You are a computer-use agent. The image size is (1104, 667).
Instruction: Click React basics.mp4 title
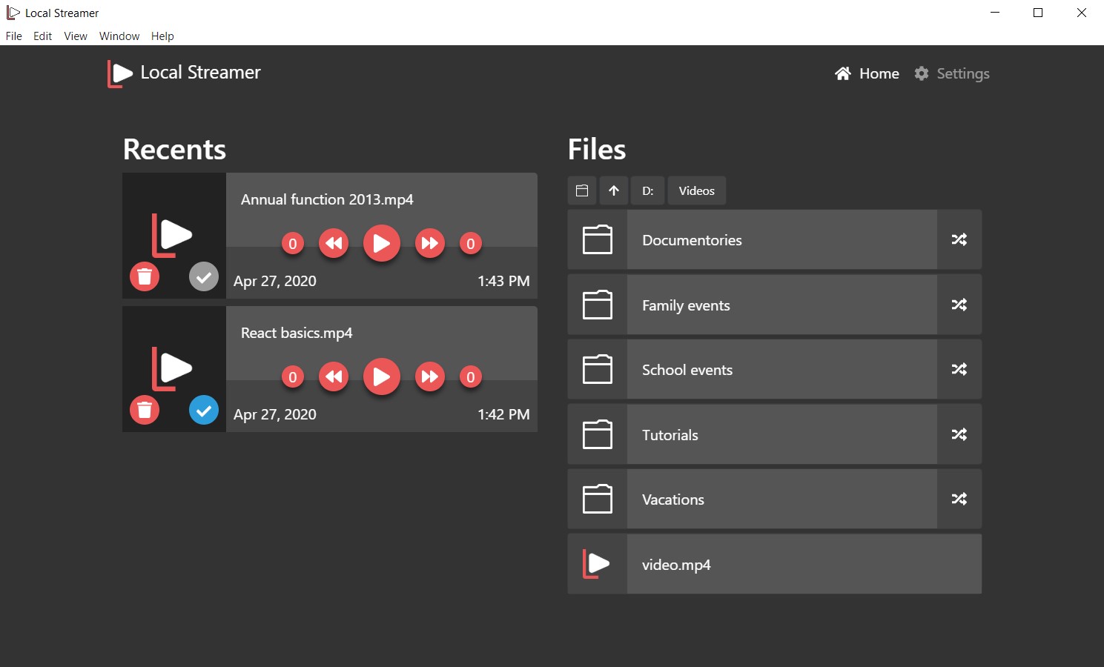[x=297, y=333]
